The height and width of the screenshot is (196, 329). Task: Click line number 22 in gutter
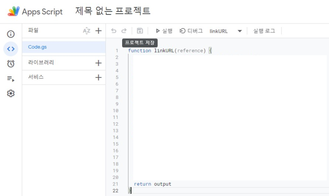point(115,190)
